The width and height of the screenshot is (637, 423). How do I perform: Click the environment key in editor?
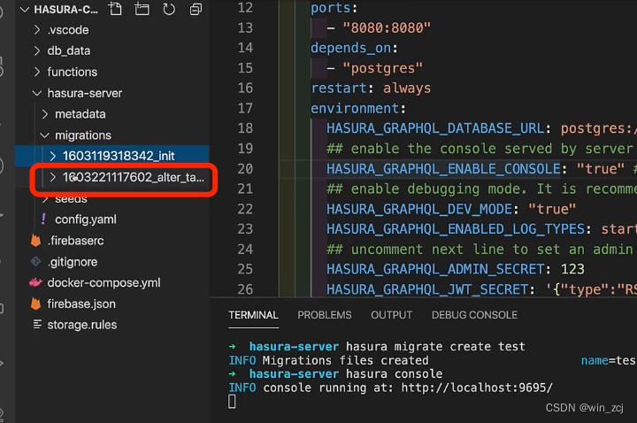[x=355, y=109]
